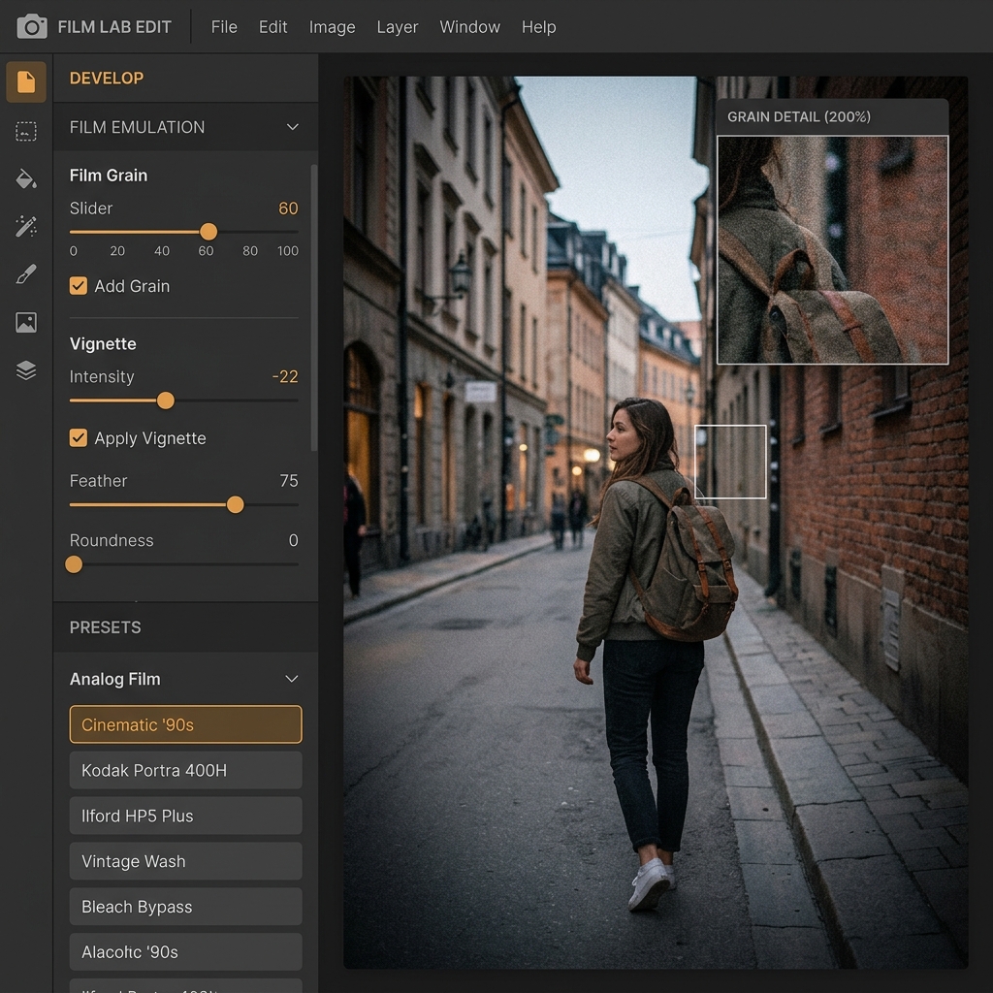Select the document tool in the sidebar
Viewport: 993px width, 993px height.
pos(25,81)
